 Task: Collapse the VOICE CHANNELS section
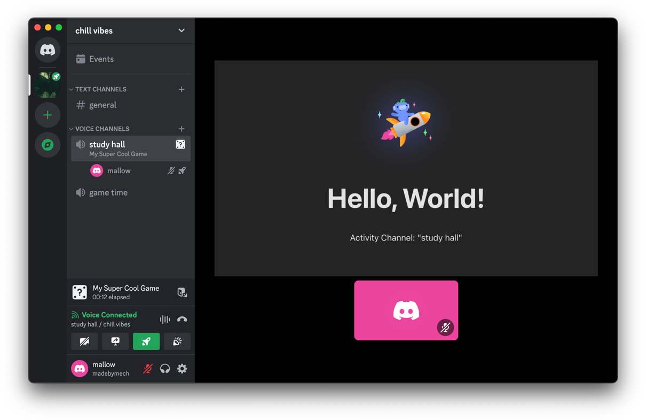coord(71,129)
